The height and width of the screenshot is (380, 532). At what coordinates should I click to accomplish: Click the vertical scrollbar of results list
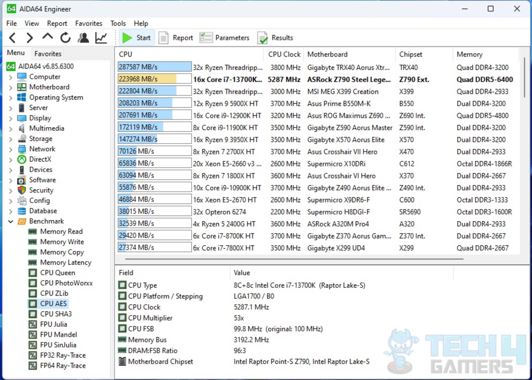524,77
